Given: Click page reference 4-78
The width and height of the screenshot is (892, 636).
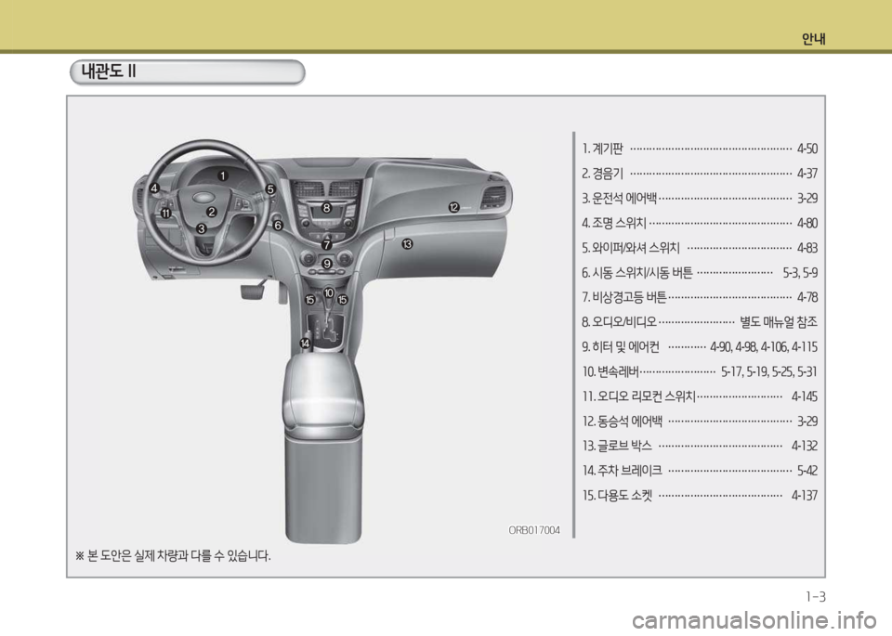Looking at the screenshot, I should pos(807,297).
